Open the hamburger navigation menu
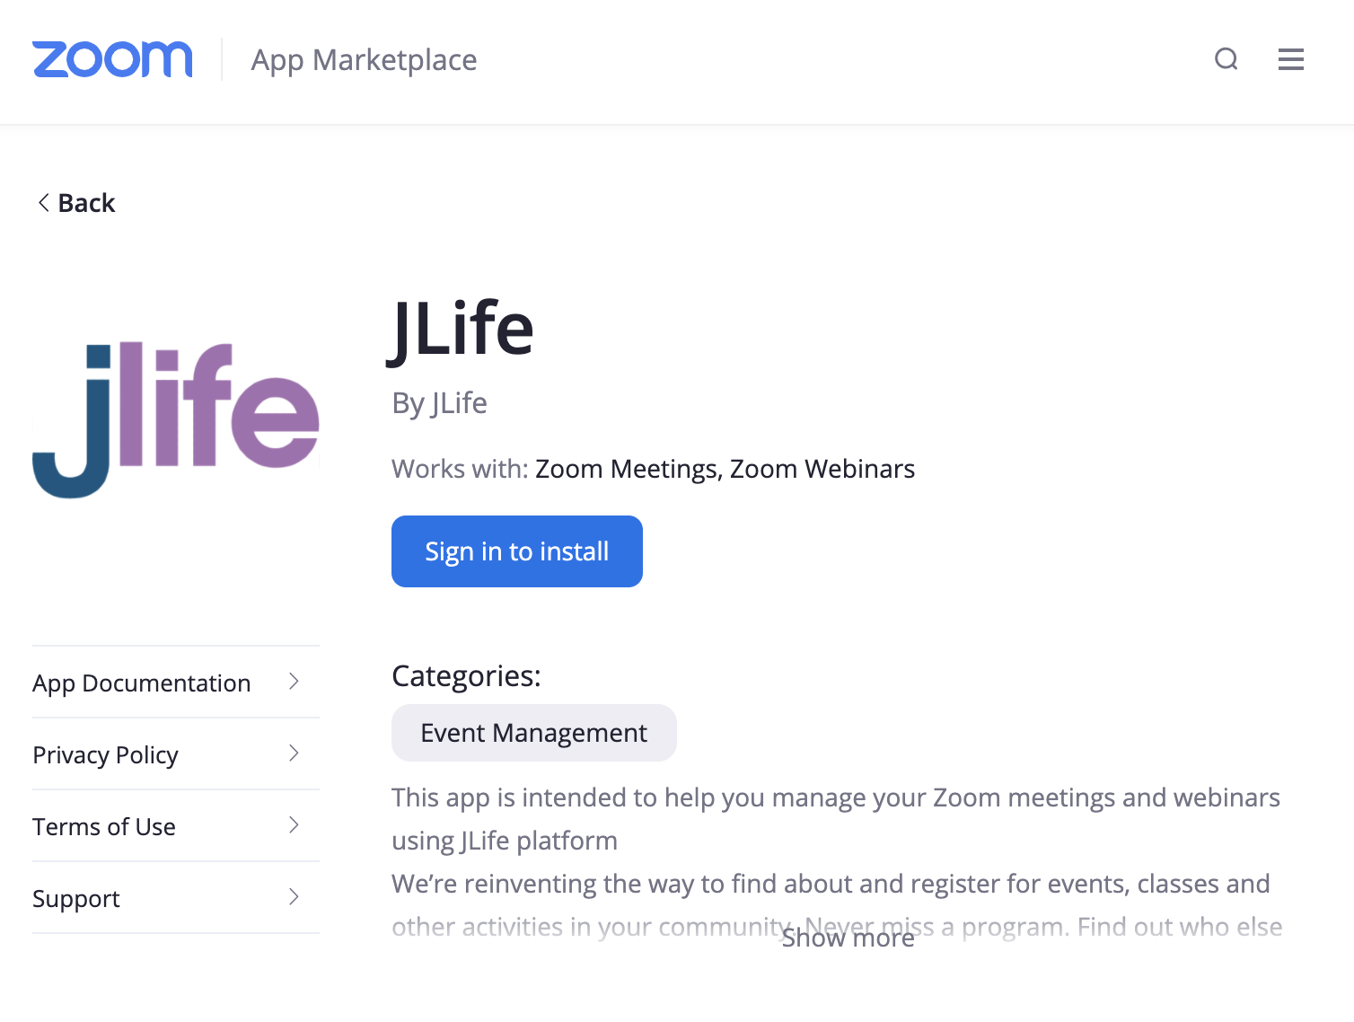Image resolution: width=1354 pixels, height=1022 pixels. point(1290,59)
